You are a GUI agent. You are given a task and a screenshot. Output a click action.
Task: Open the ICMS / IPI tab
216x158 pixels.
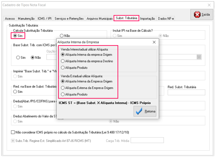click(44, 19)
